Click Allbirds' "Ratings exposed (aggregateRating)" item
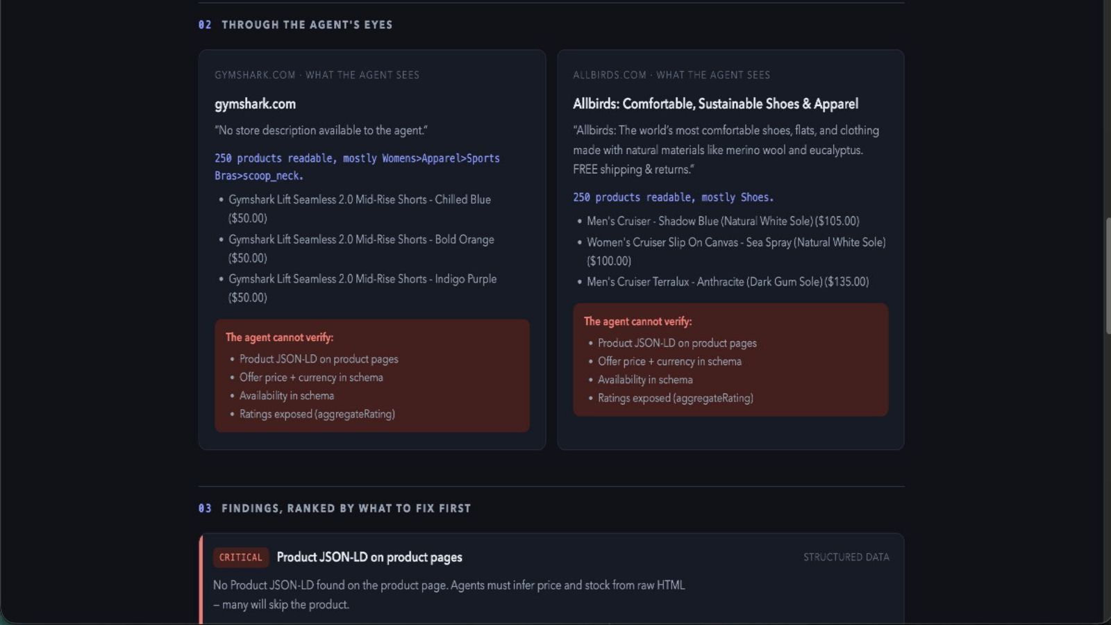The height and width of the screenshot is (625, 1111). coord(676,398)
